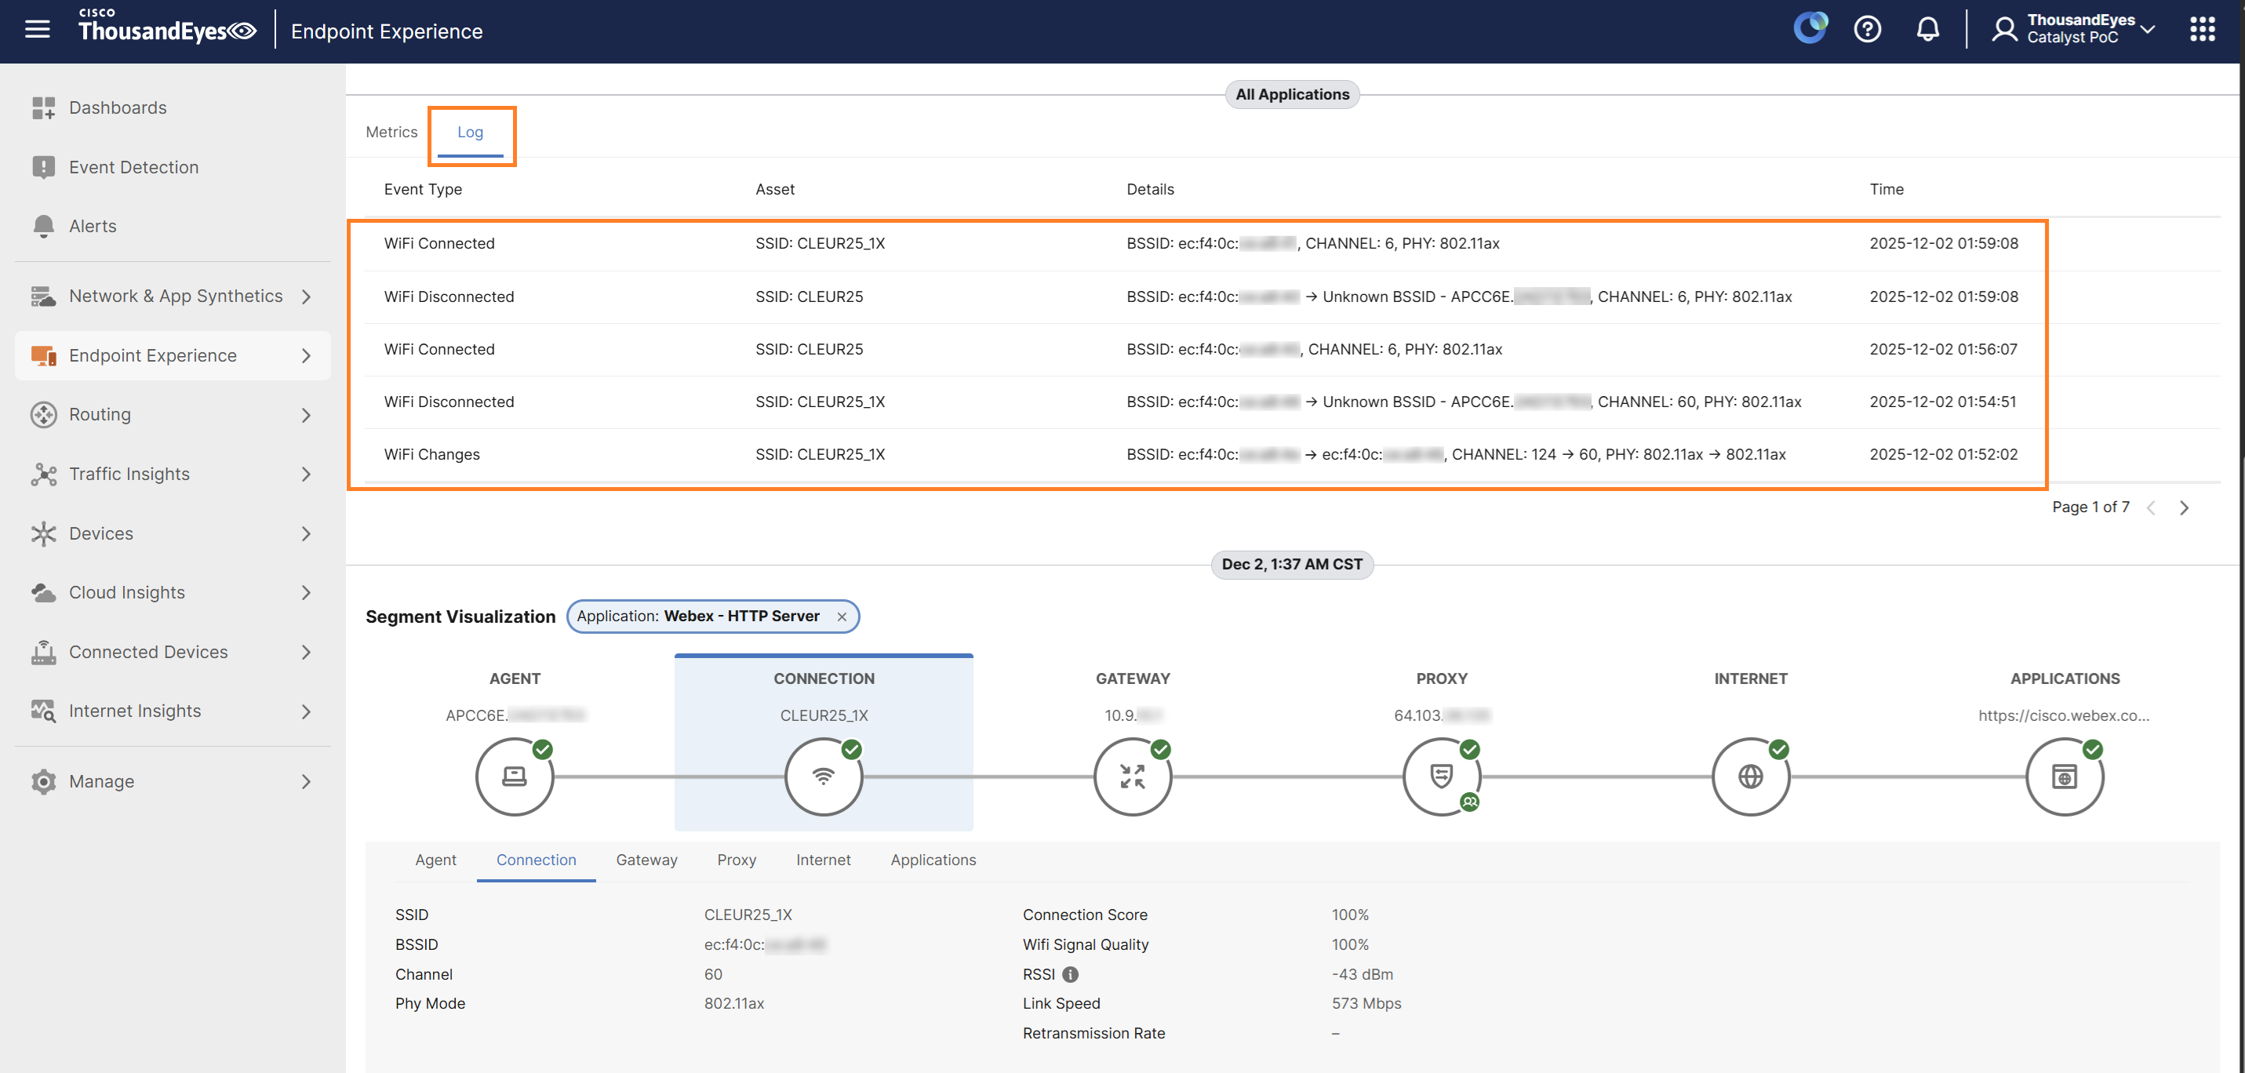Open the help question mark icon
Viewport: 2245px width, 1073px height.
(x=1867, y=30)
